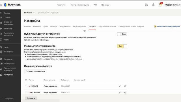Click the Добавить пользователя button

(35, 71)
